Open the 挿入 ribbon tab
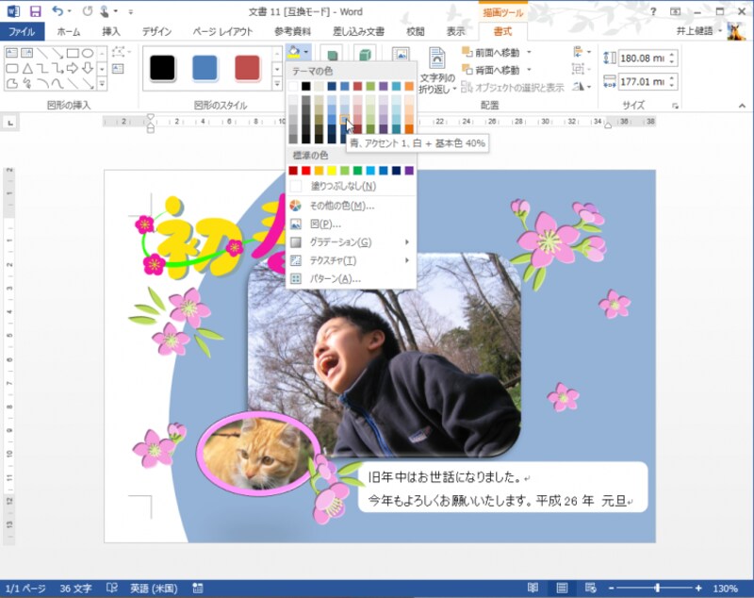 (x=111, y=31)
